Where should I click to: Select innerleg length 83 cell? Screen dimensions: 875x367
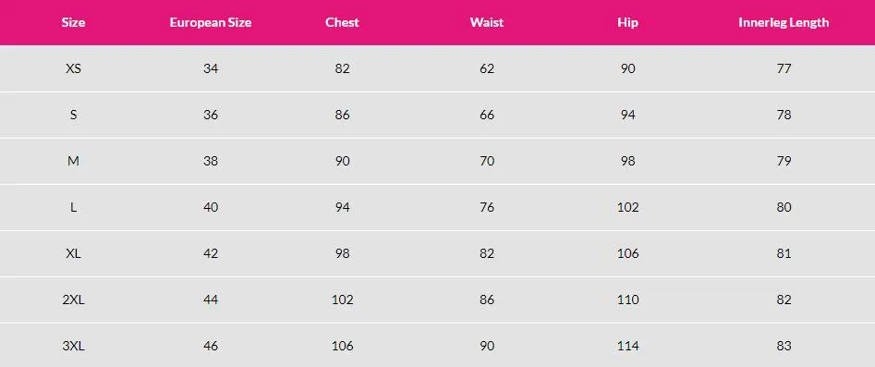pos(784,346)
